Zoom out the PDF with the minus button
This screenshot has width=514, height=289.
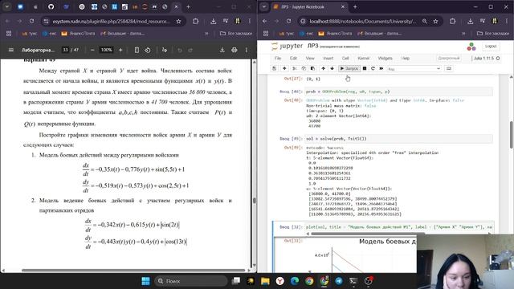click(x=92, y=50)
